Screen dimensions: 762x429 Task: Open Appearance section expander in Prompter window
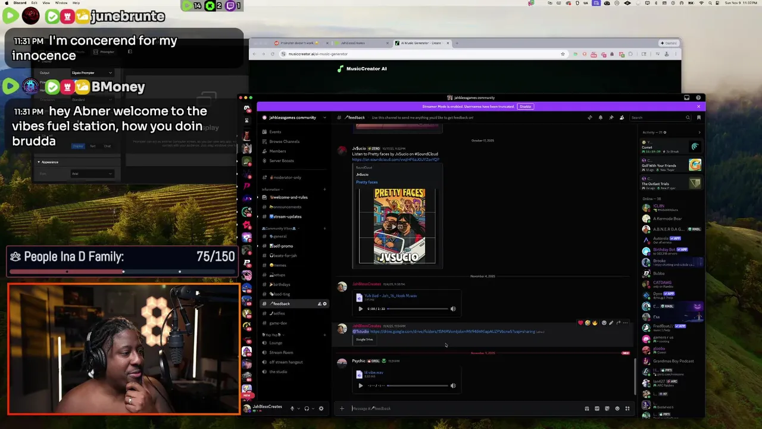(x=39, y=162)
